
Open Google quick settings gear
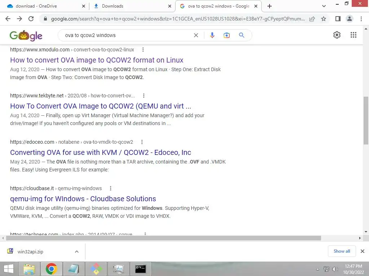coord(337,35)
